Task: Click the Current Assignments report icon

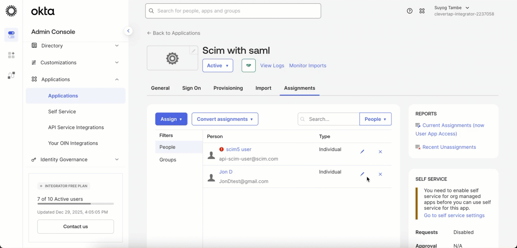Action: [x=418, y=125]
